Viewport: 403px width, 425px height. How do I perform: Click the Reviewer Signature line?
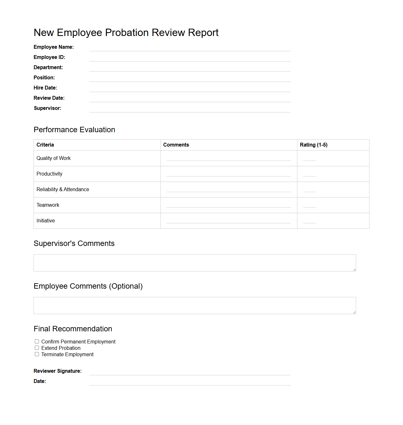(190, 372)
